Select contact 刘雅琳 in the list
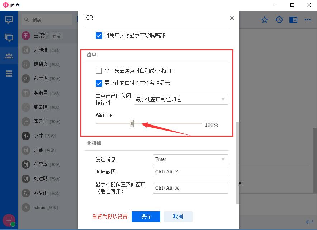Viewport: 317px width, 230px height. (x=41, y=50)
